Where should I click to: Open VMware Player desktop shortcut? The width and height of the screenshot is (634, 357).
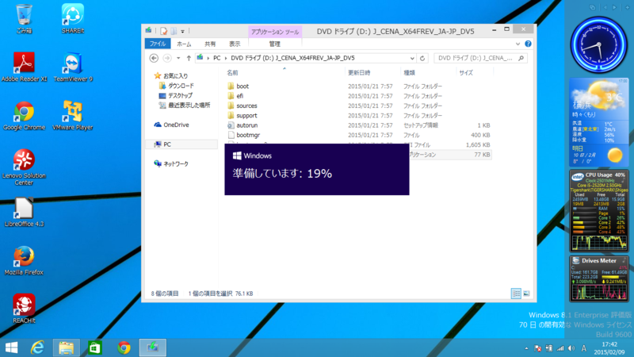(73, 115)
